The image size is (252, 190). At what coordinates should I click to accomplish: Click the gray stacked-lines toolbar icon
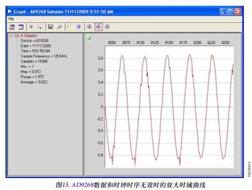click(x=31, y=27)
